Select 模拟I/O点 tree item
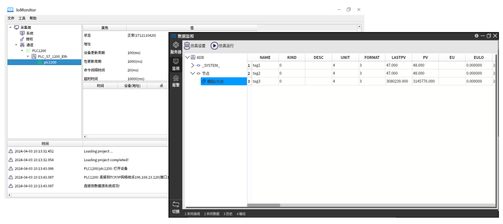 click(x=223, y=82)
